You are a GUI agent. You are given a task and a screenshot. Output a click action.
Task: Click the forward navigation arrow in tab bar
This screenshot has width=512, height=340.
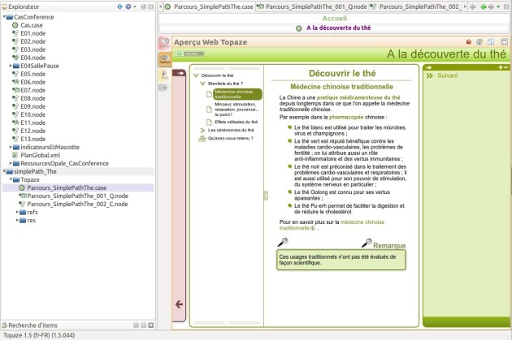tap(491, 6)
